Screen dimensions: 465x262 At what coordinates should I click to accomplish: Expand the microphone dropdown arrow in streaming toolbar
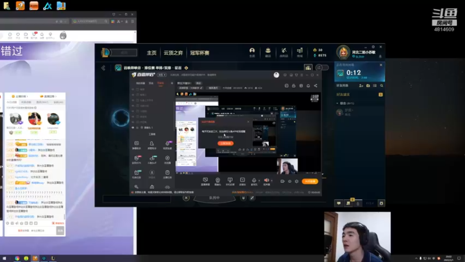(259, 180)
